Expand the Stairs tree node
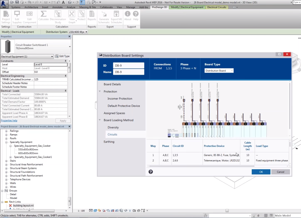This screenshot has width=301, height=218. coord(7,161)
